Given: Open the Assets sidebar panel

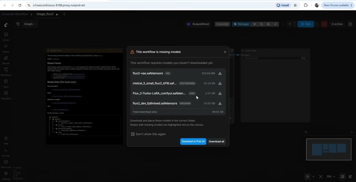Looking at the screenshot, I should (x=6, y=36).
